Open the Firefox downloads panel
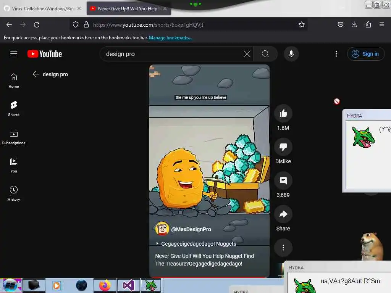The height and width of the screenshot is (293, 391). [x=354, y=24]
